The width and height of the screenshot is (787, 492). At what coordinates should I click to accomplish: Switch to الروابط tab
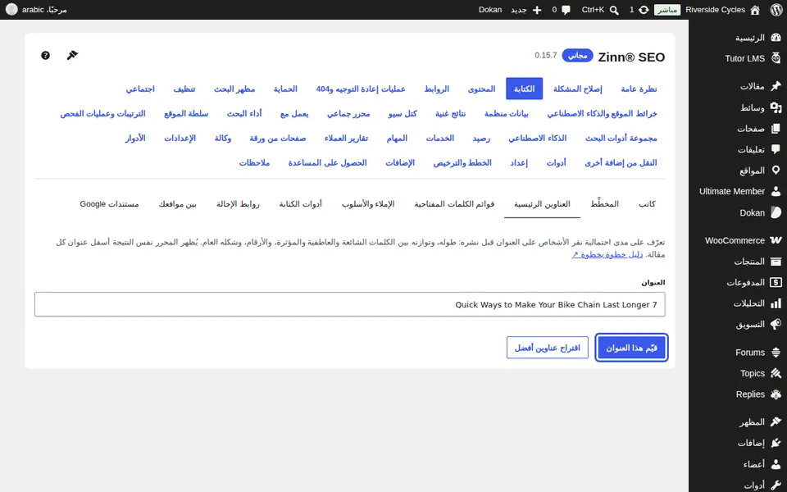click(x=437, y=89)
